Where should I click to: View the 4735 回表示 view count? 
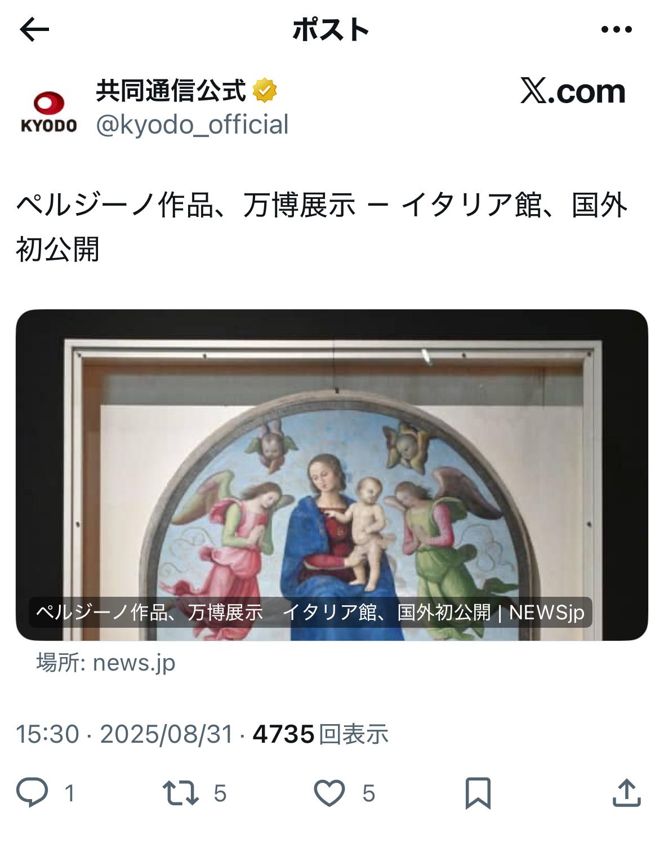coord(320,734)
